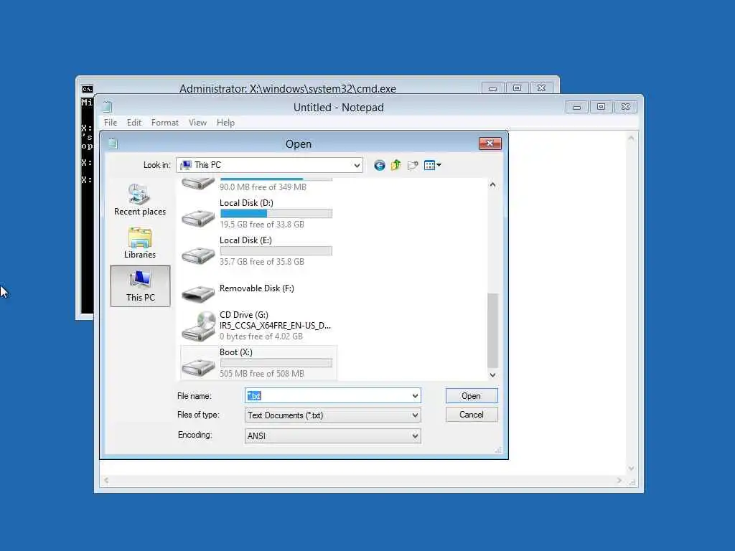The height and width of the screenshot is (551, 735).
Task: Click '505 MB free of 508 MB' text
Action: [x=262, y=374]
